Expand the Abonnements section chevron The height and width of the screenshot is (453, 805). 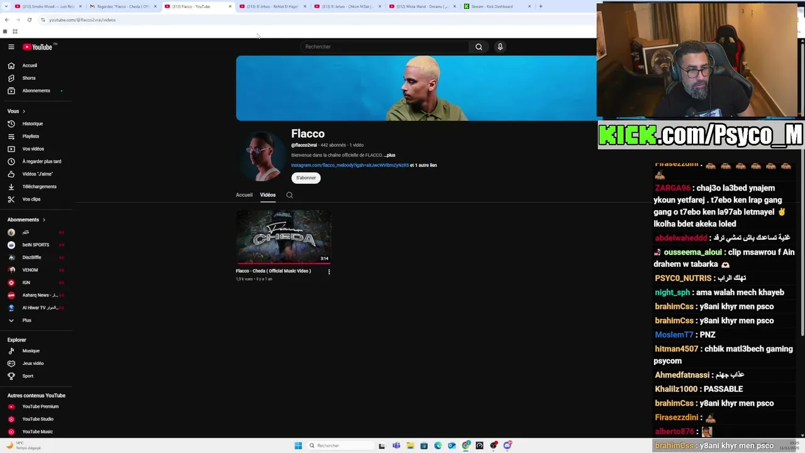pos(43,220)
